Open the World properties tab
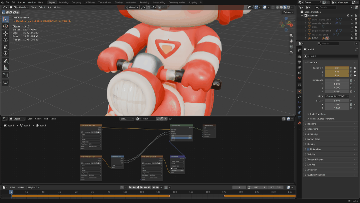Viewport: 360px width, 203px height. (299, 78)
